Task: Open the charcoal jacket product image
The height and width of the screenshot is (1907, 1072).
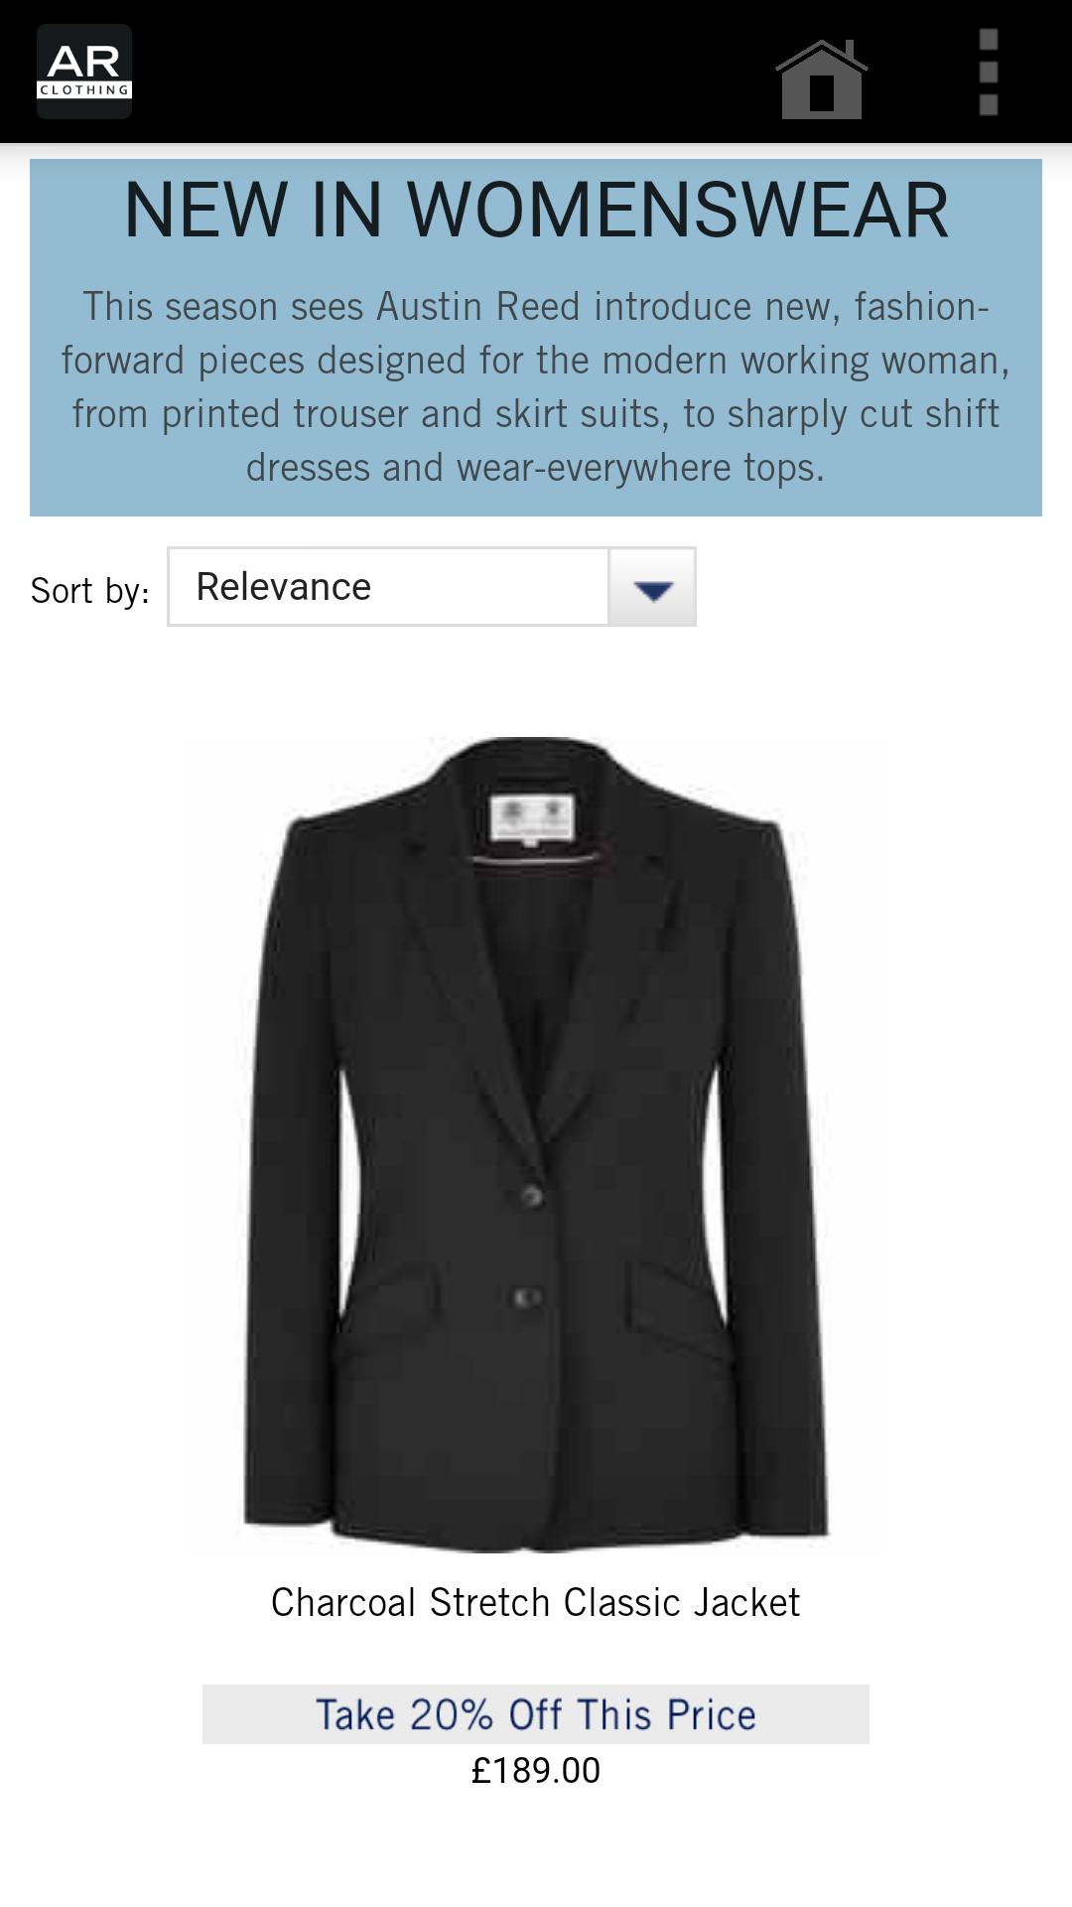Action: tap(536, 1144)
